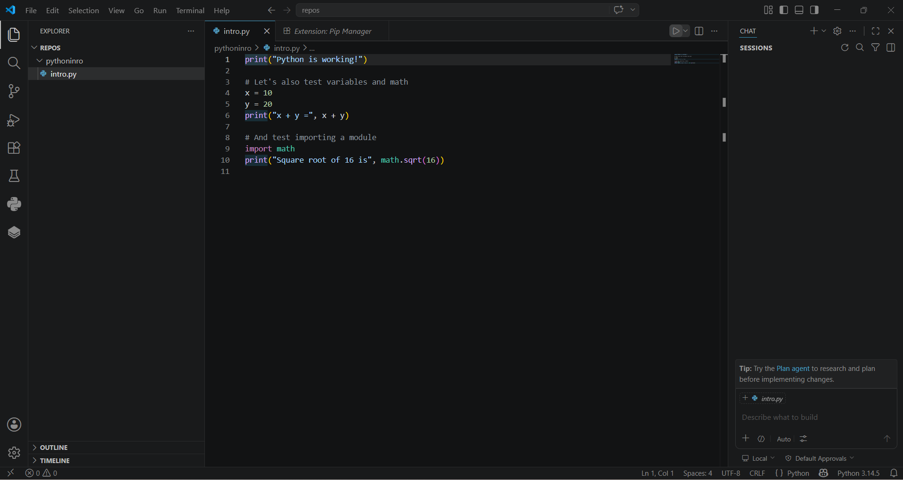Open the Run and Debug view
903x480 pixels.
14,120
